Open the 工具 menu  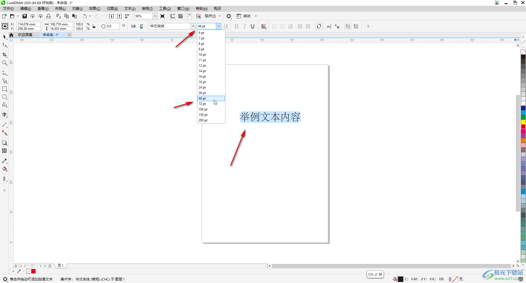click(x=165, y=8)
